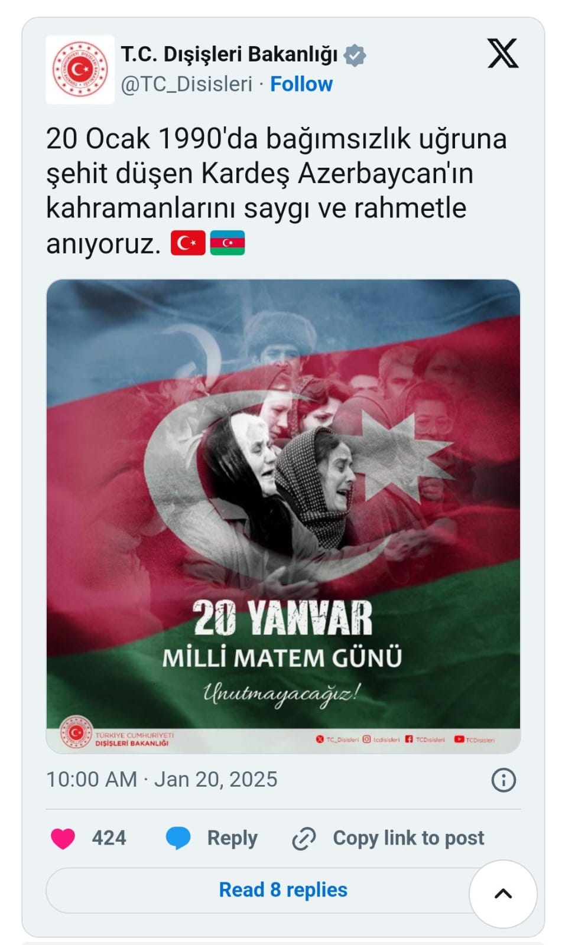Screen dimensions: 562x945
Task: Click the 424 likes count
Action: coord(109,838)
